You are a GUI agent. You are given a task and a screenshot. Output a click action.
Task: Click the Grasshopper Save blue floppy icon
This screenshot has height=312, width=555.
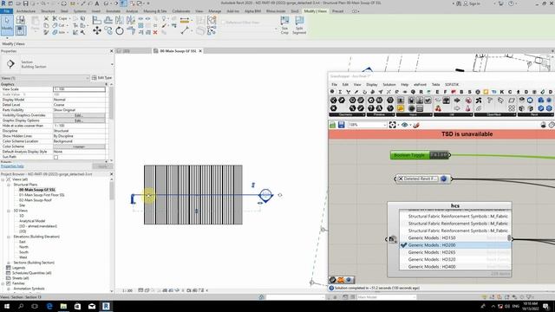(341, 125)
